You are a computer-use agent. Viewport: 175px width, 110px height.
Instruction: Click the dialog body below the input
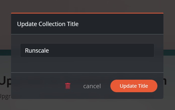[87, 65]
